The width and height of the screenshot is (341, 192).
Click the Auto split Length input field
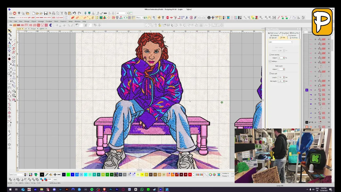click(280, 77)
